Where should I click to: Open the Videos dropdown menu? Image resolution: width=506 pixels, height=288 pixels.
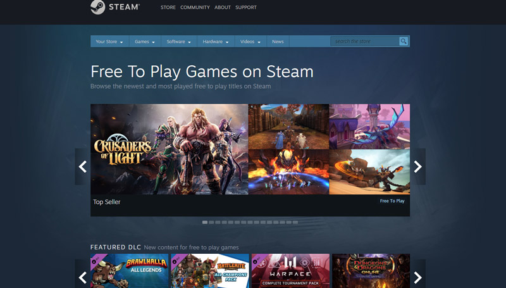tap(250, 41)
